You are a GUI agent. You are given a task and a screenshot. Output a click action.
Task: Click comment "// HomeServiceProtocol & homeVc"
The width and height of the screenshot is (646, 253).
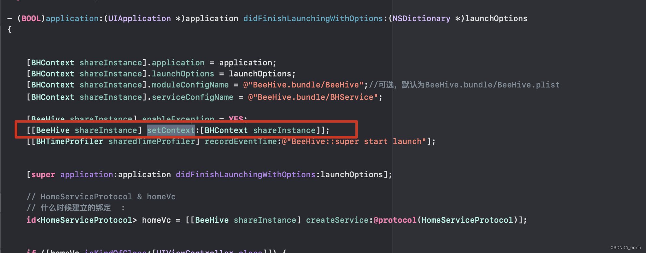tap(101, 197)
